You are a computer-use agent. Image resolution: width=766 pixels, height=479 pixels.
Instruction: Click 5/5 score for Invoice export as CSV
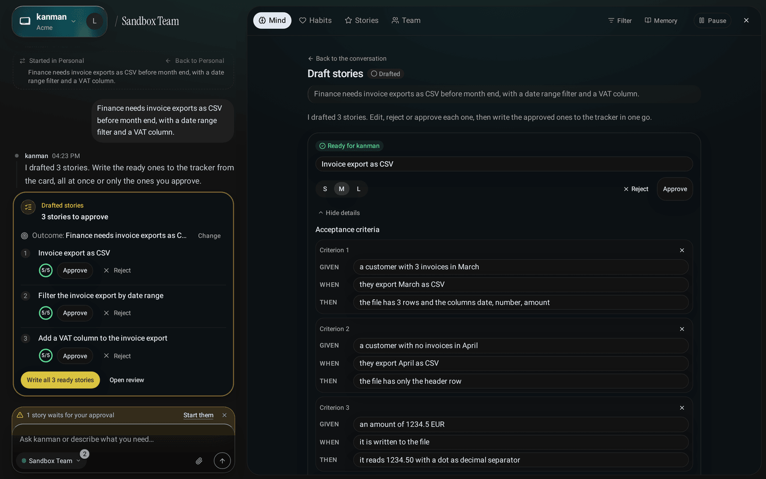pyautogui.click(x=46, y=270)
